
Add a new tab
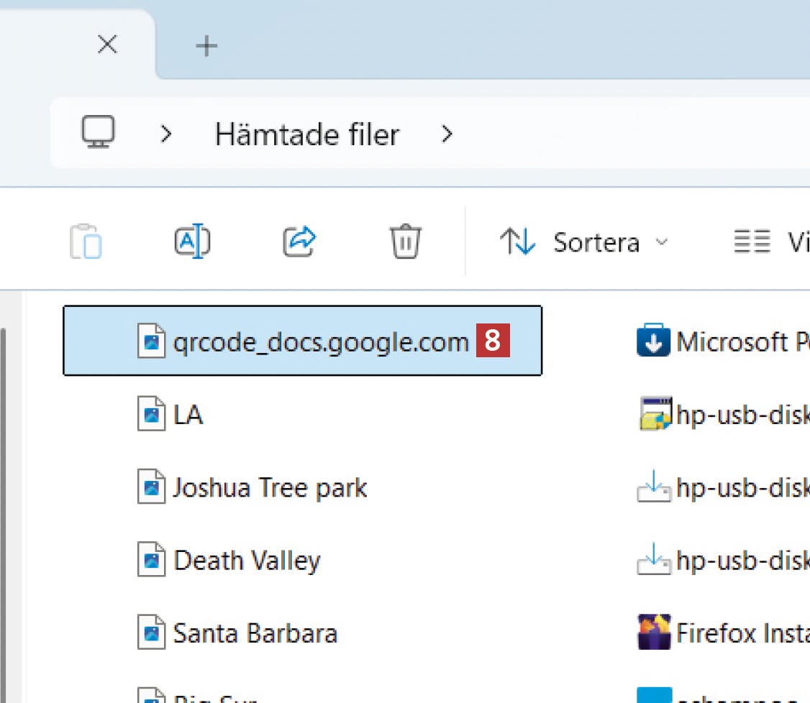tap(206, 46)
